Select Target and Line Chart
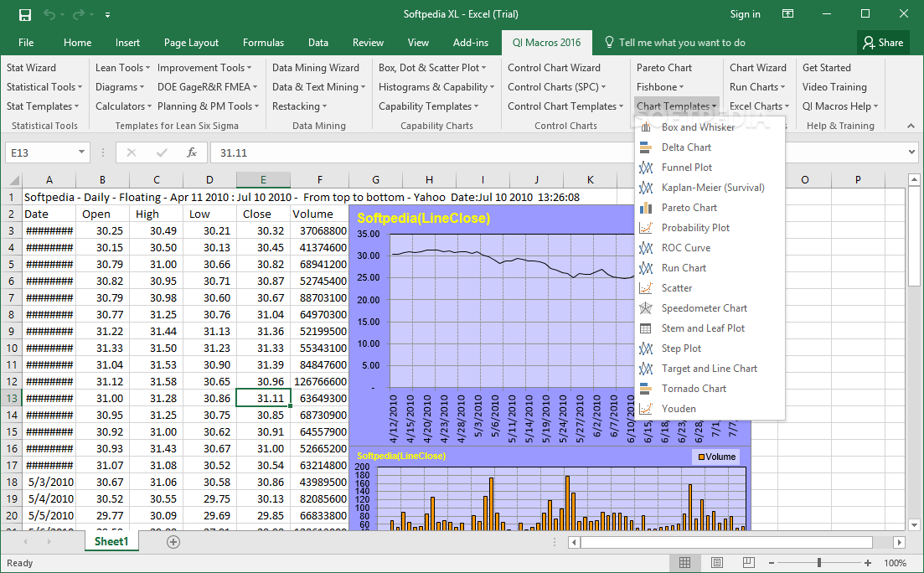The image size is (924, 573). tap(710, 369)
